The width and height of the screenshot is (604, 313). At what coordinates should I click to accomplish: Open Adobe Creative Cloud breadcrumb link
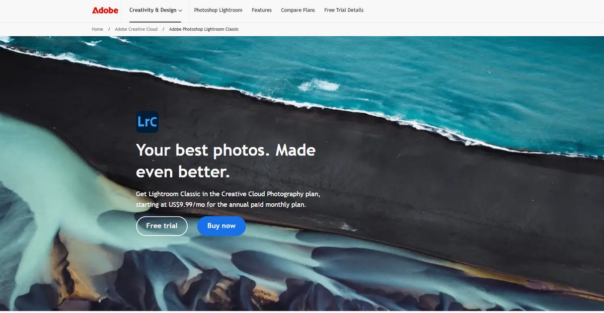(x=136, y=29)
